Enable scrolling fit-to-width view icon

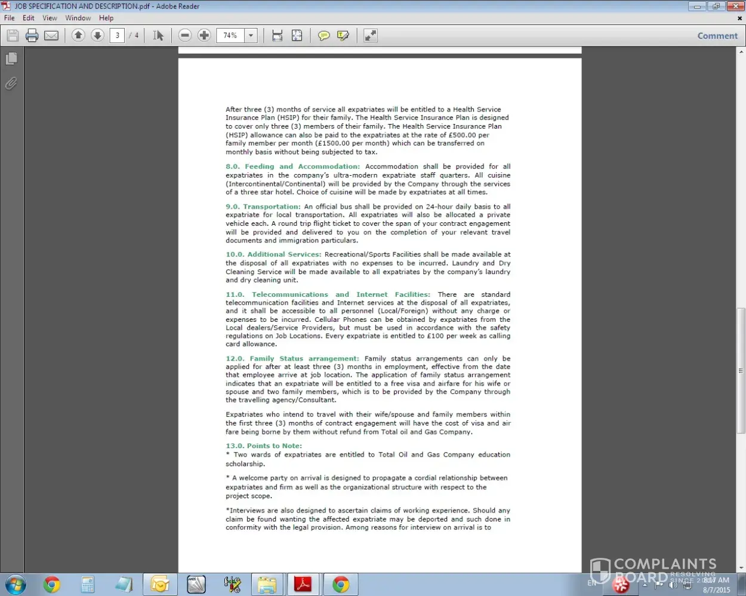(x=278, y=36)
